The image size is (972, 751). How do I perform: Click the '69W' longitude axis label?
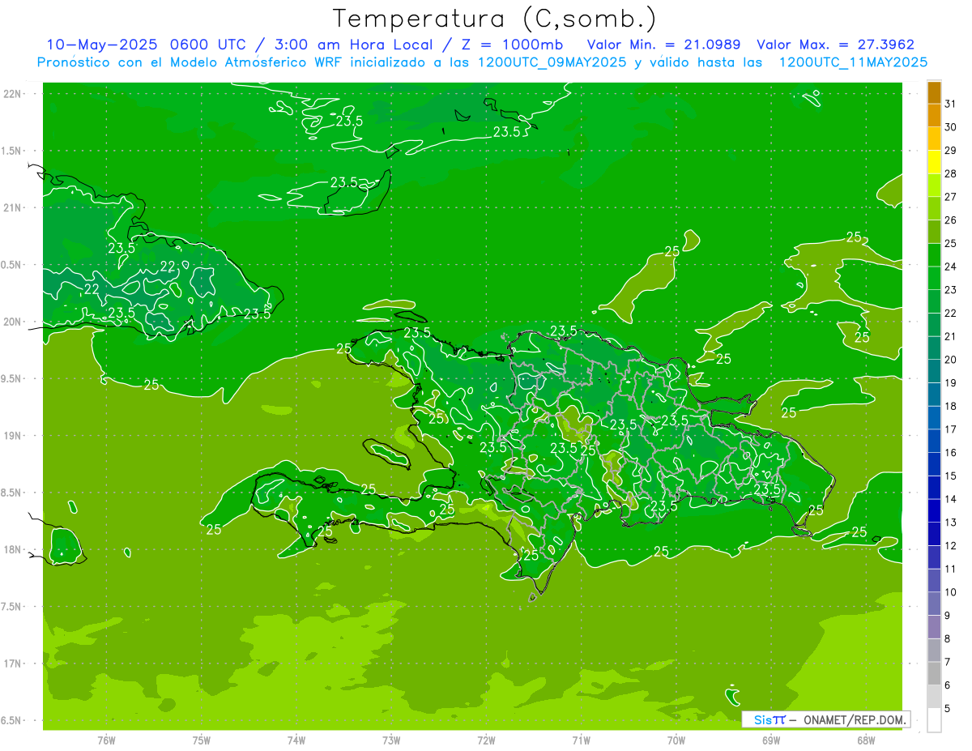point(771,740)
